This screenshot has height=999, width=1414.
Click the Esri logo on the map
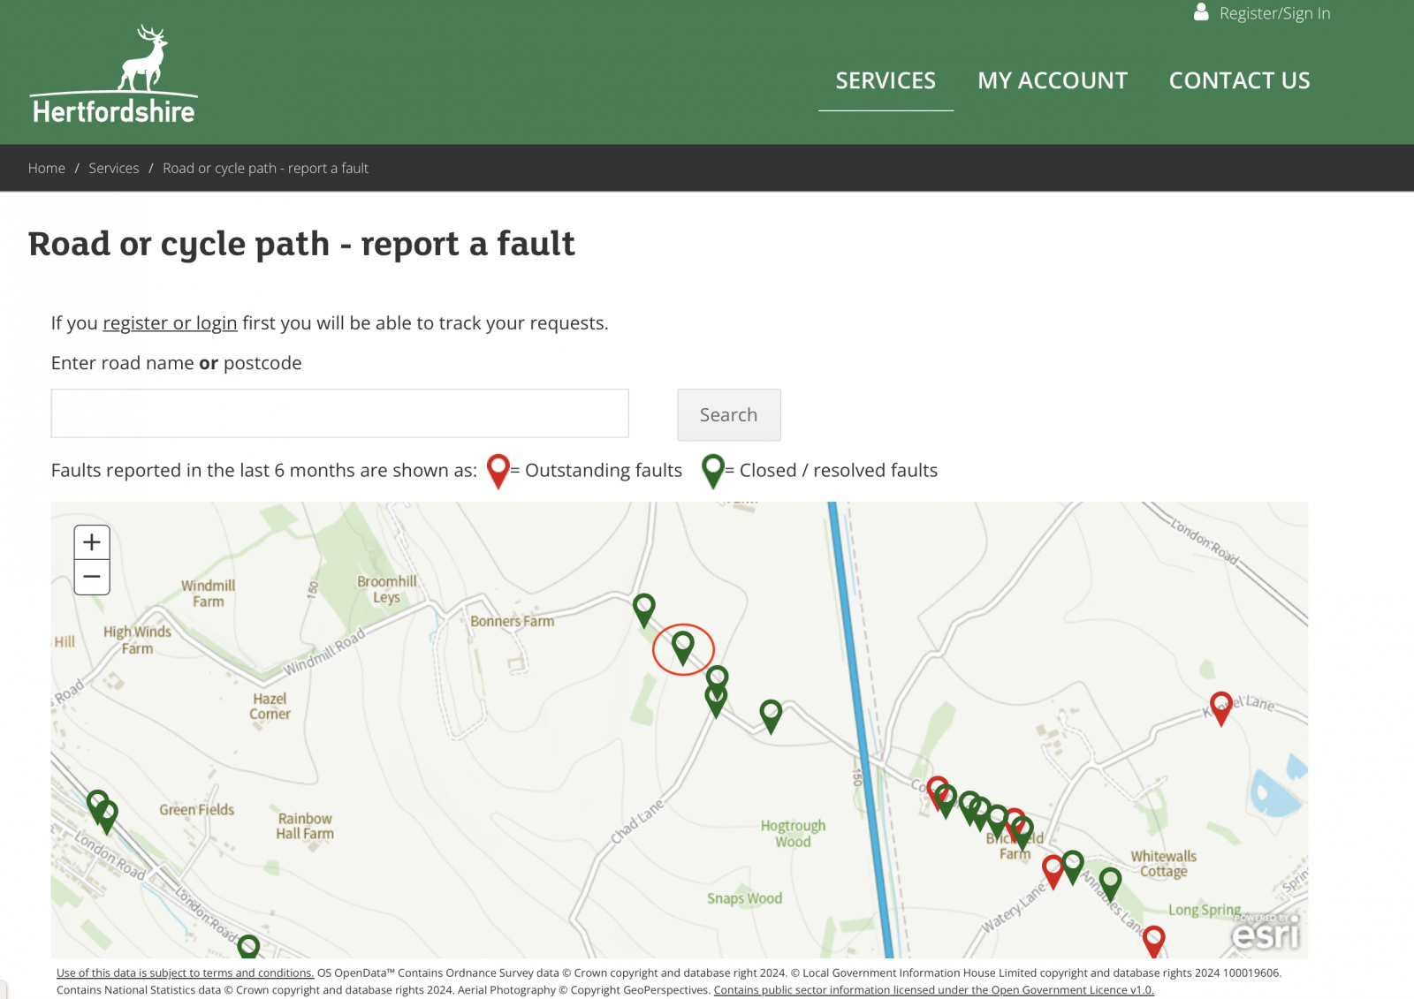click(x=1266, y=933)
